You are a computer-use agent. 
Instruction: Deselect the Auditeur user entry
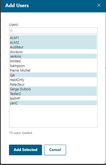pos(53,47)
